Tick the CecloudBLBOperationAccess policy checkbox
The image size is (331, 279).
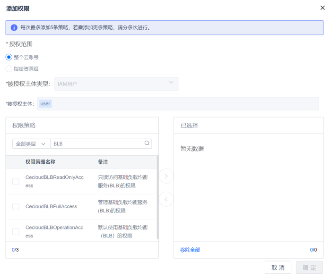click(16, 231)
